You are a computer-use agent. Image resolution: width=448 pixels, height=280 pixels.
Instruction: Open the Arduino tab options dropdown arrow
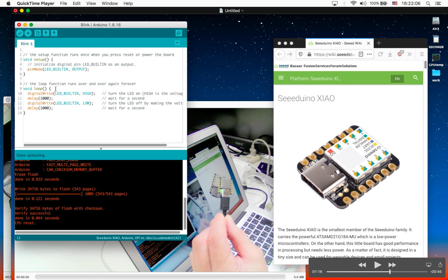[177, 43]
